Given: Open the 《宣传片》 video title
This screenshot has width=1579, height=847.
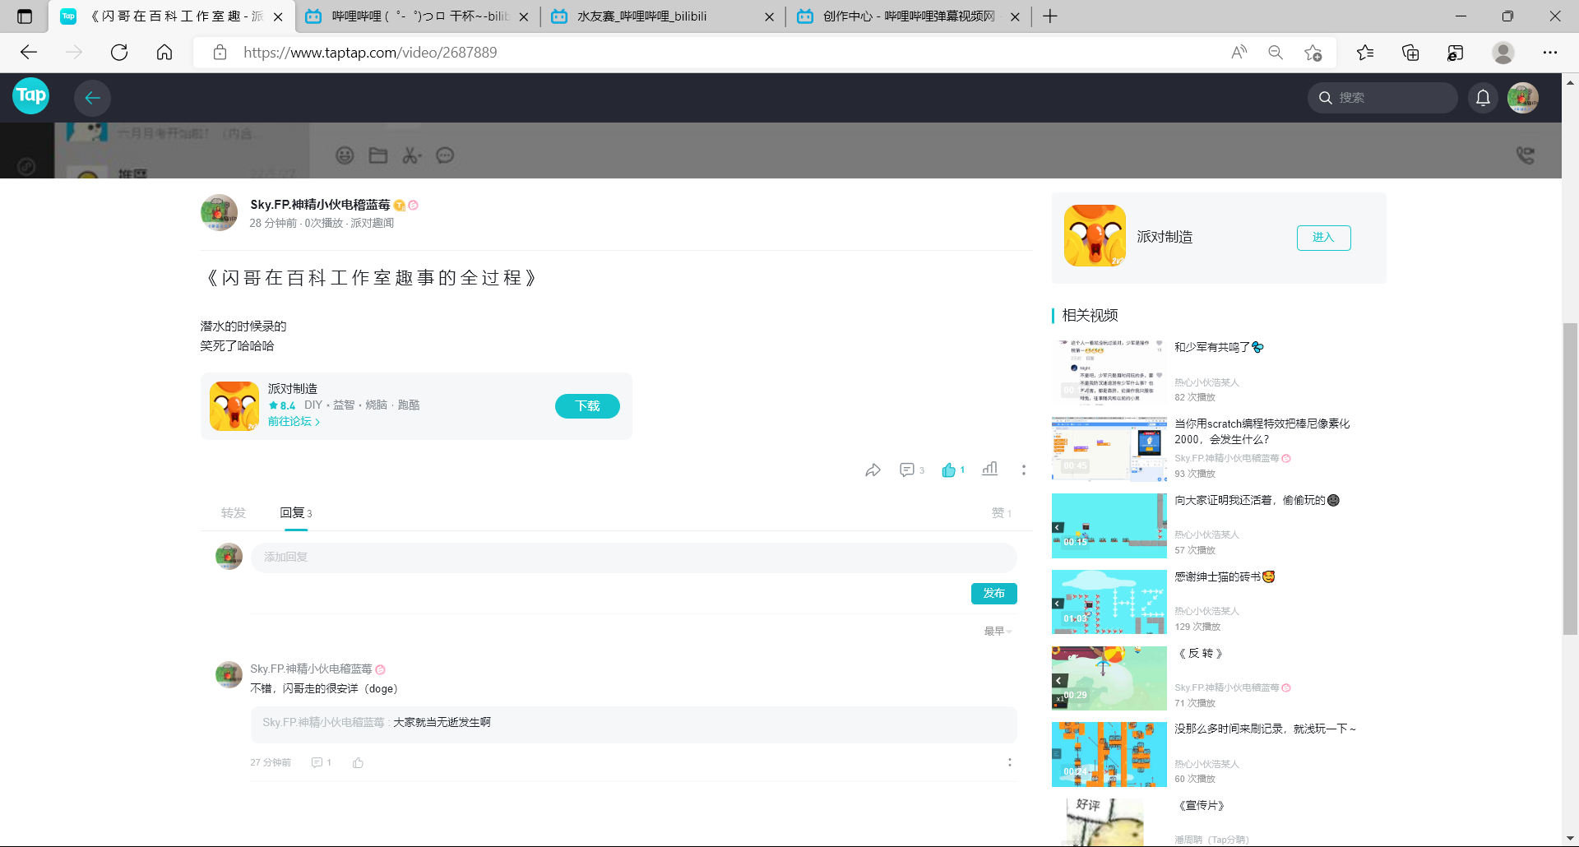Looking at the screenshot, I should (x=1202, y=806).
